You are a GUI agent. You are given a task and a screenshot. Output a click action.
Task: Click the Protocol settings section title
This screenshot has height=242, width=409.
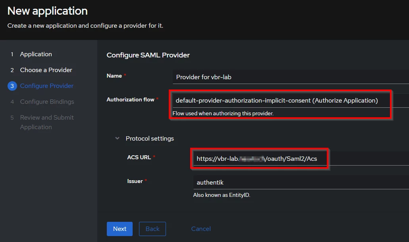(150, 139)
